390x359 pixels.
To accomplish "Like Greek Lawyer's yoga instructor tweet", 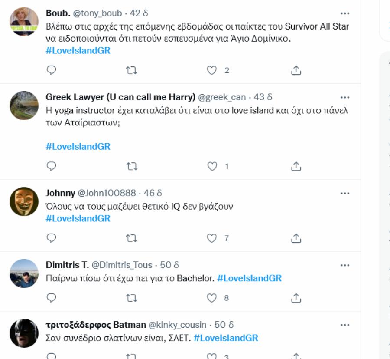I will (211, 165).
